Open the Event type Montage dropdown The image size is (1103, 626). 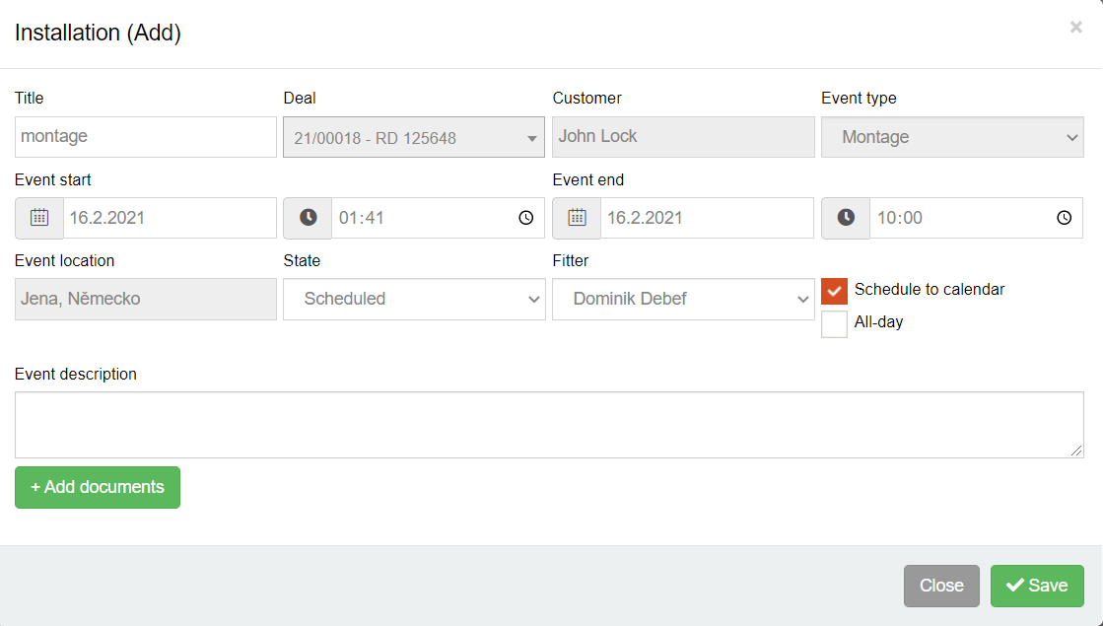click(x=952, y=137)
